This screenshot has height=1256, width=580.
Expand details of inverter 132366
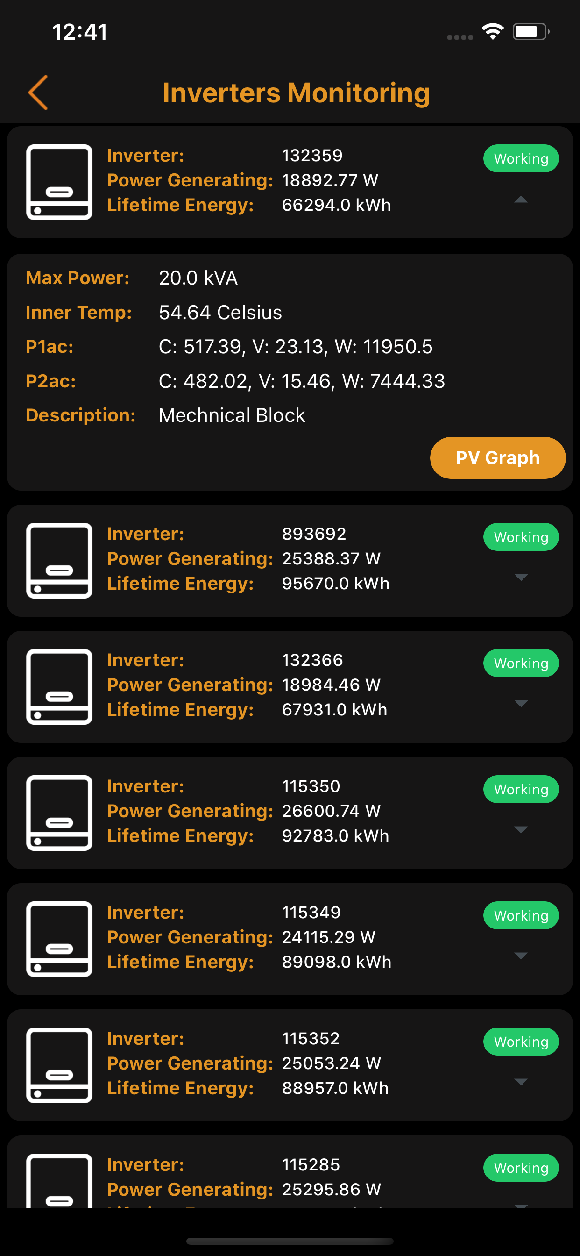[x=521, y=703]
